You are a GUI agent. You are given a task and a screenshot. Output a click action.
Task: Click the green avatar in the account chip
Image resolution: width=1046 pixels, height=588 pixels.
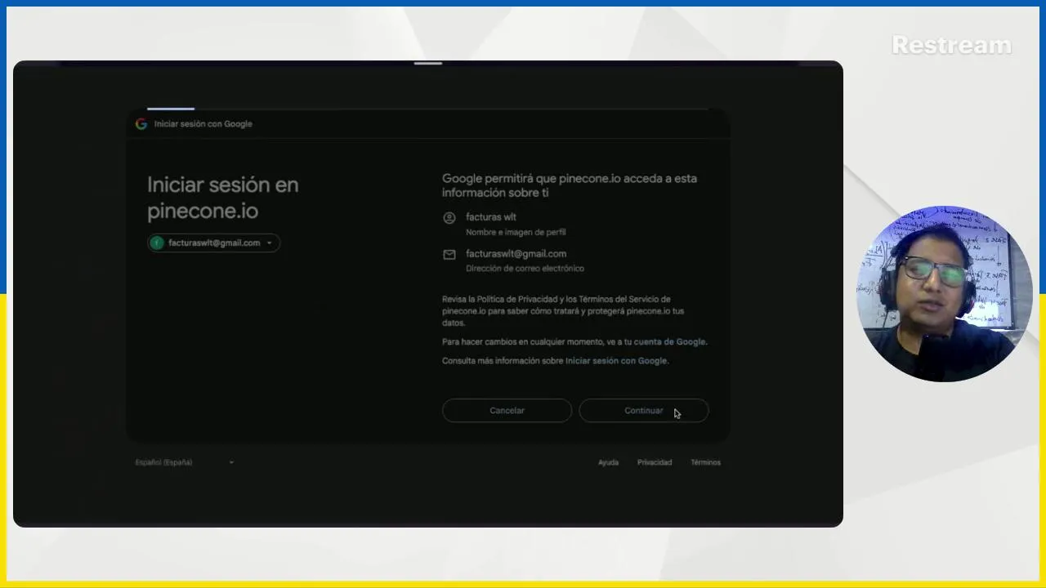tap(157, 243)
